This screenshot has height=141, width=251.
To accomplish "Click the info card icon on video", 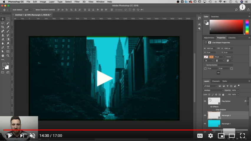I will [242, 7].
